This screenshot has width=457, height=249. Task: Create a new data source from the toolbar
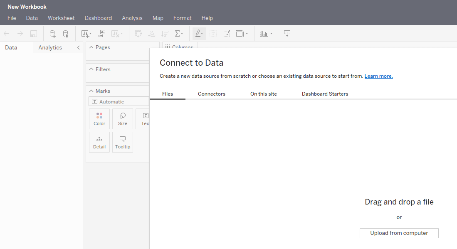click(x=52, y=33)
